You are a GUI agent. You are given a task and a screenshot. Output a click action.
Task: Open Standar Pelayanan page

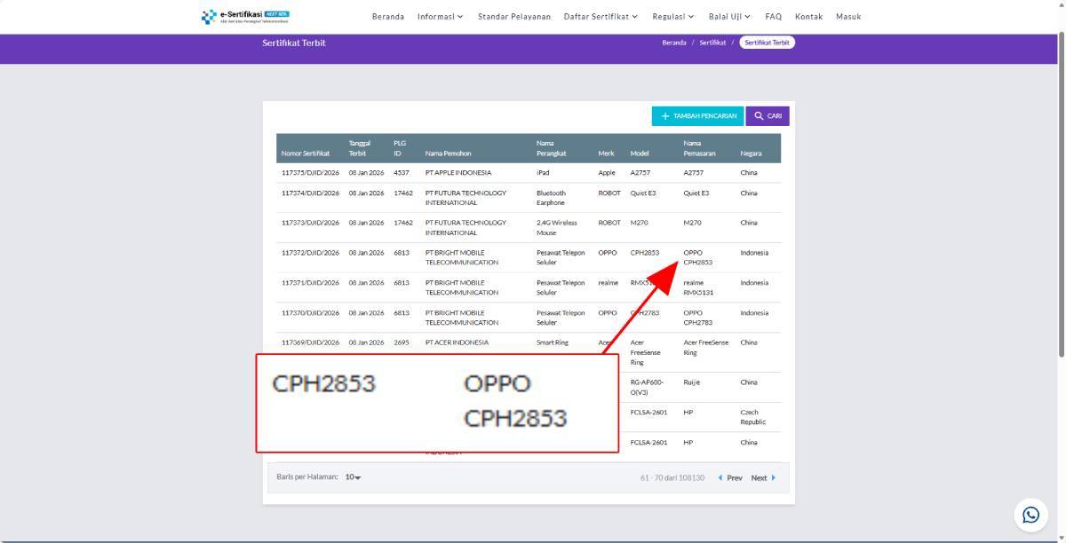click(x=514, y=16)
